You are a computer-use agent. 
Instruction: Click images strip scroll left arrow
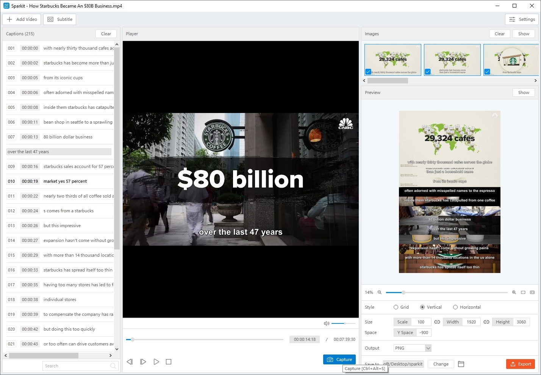(364, 80)
